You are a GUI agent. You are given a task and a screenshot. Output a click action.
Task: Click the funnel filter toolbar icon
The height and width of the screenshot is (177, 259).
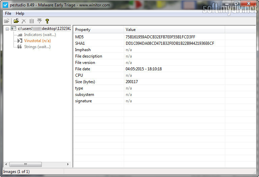pos(39,21)
